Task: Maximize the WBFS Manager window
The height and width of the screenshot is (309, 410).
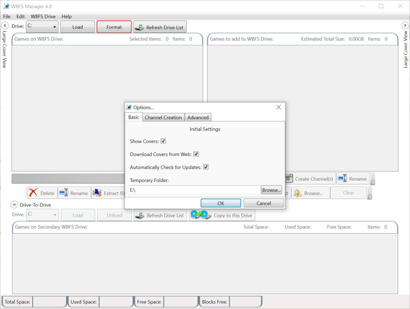Action: tap(381, 6)
